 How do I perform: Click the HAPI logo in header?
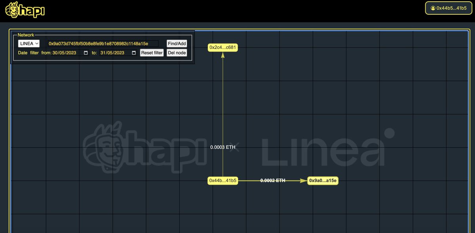click(x=25, y=10)
